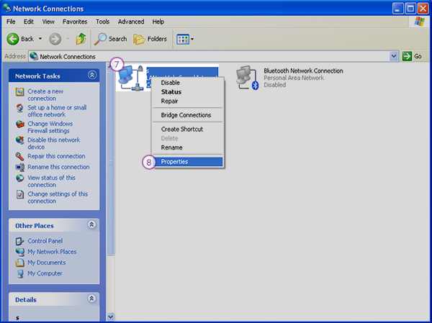Open the Control Panel link
This screenshot has width=432, height=323.
point(45,241)
